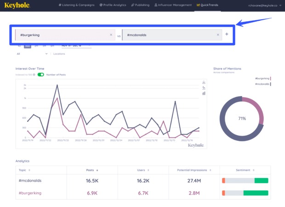Toggle #burgerking legend in Share of Mentions
Image resolution: width=285 pixels, height=207 pixels.
pos(262,79)
